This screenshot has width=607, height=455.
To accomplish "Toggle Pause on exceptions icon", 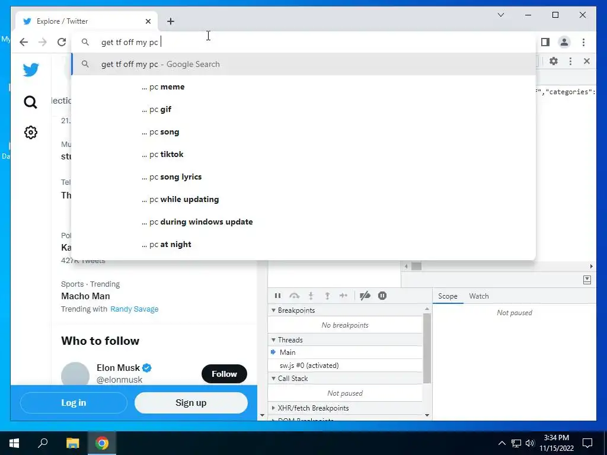I will click(382, 296).
